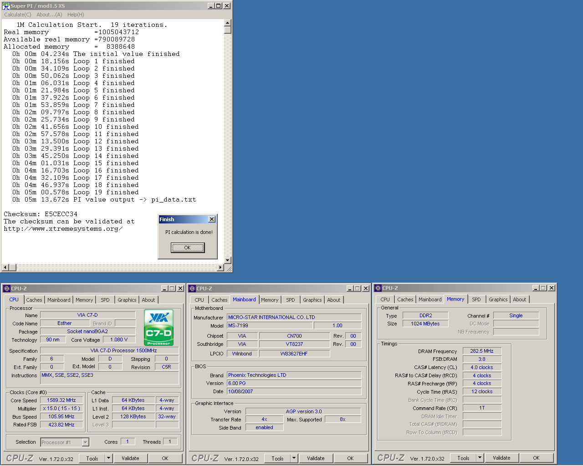The height and width of the screenshot is (466, 583).
Task: Select the Memory tab in the first CPU-Z window
Action: pyautogui.click(x=84, y=300)
